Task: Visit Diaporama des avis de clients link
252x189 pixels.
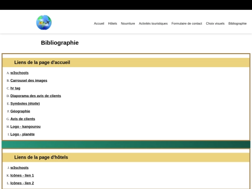Action: (x=35, y=96)
